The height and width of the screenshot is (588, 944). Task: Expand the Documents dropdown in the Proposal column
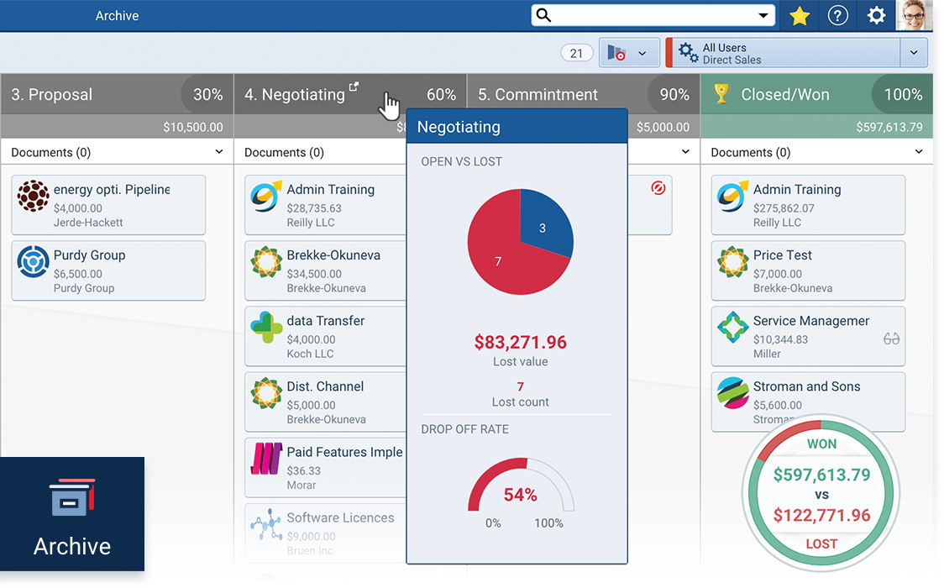pyautogui.click(x=220, y=152)
